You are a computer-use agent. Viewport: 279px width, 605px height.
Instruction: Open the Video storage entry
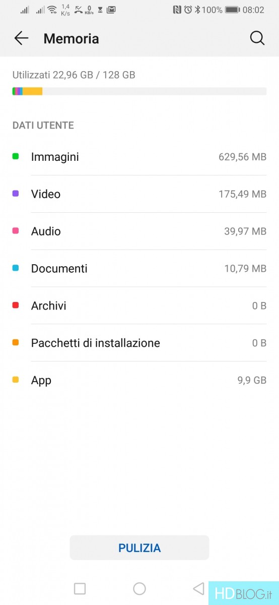139,194
